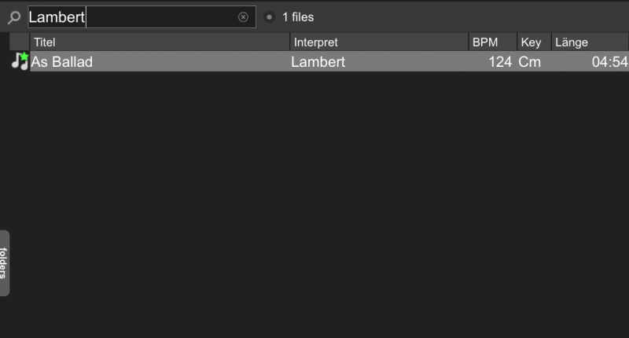This screenshot has height=338, width=629.
Task: Click the Cm key value
Action: point(529,62)
